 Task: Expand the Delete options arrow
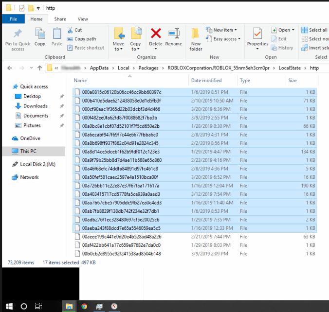156,49
